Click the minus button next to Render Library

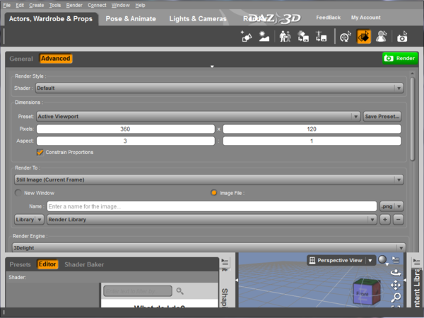pos(399,220)
